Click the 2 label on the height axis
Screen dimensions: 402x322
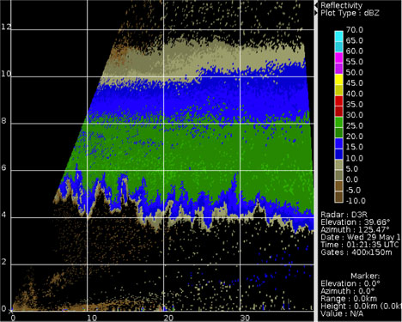click(3, 262)
